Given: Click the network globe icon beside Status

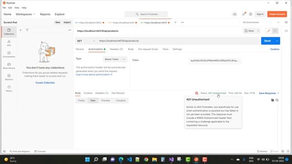Looking at the screenshot, I should (x=197, y=93).
